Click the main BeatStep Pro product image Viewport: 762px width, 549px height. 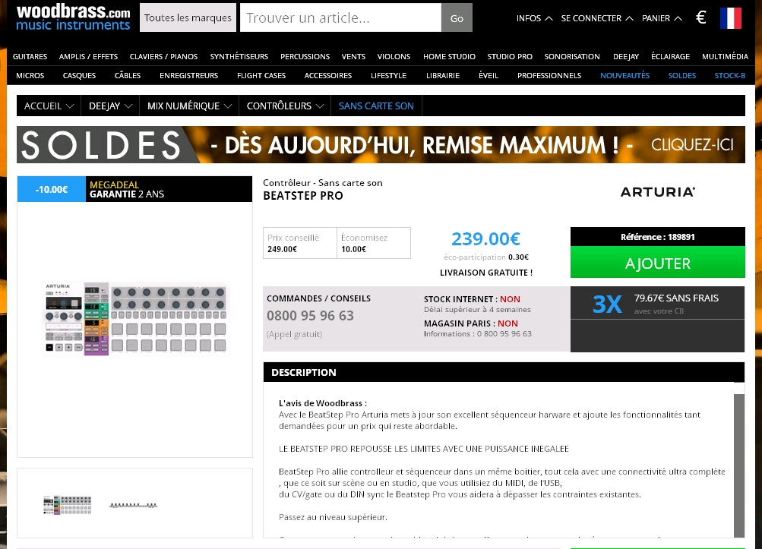click(135, 318)
